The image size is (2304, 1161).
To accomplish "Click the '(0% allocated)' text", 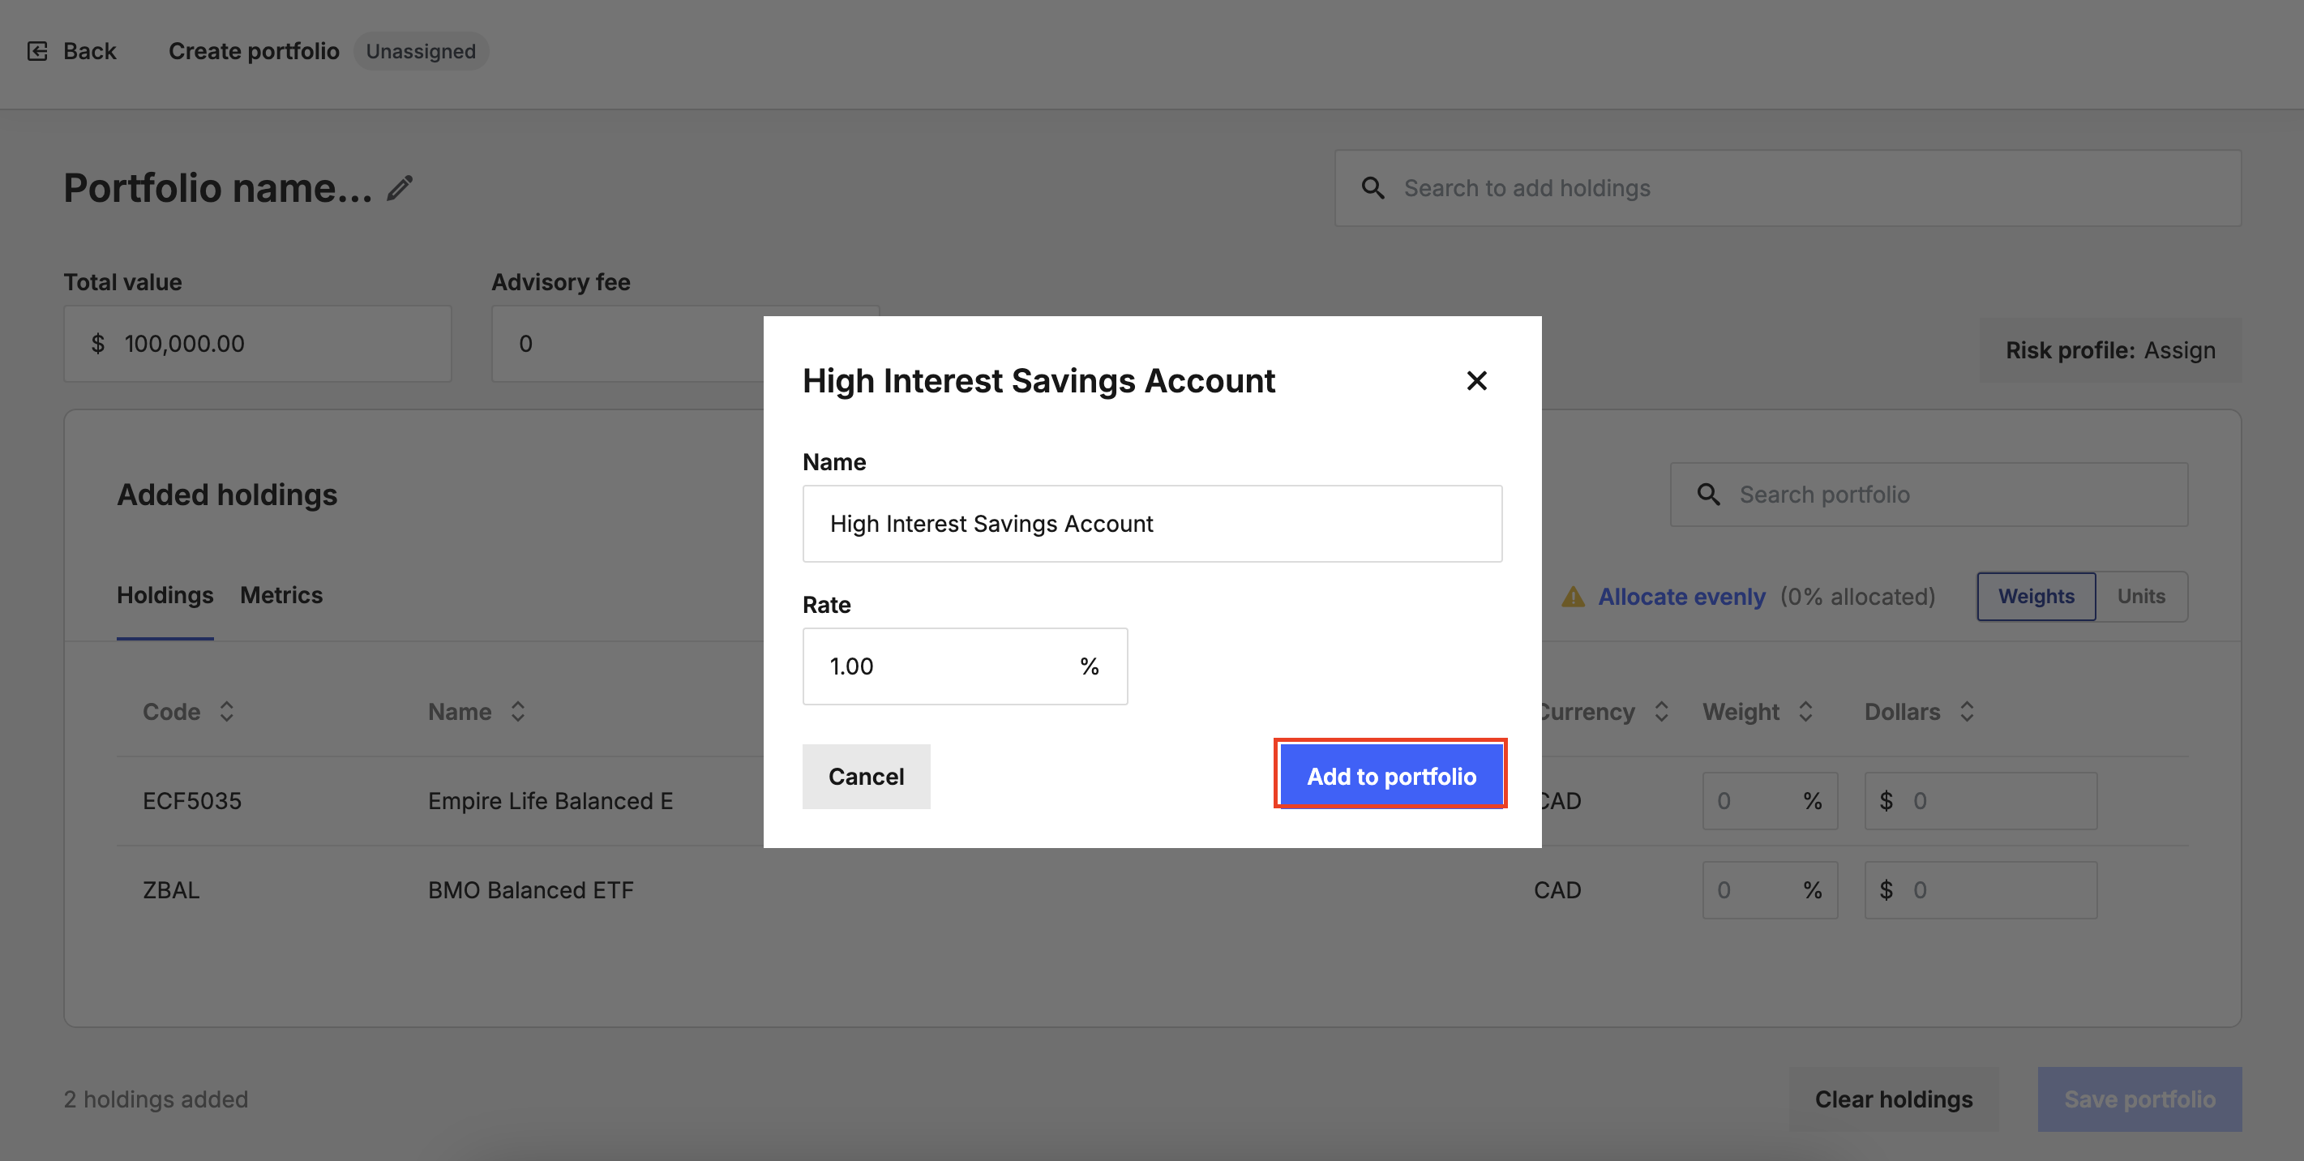I will [1857, 597].
